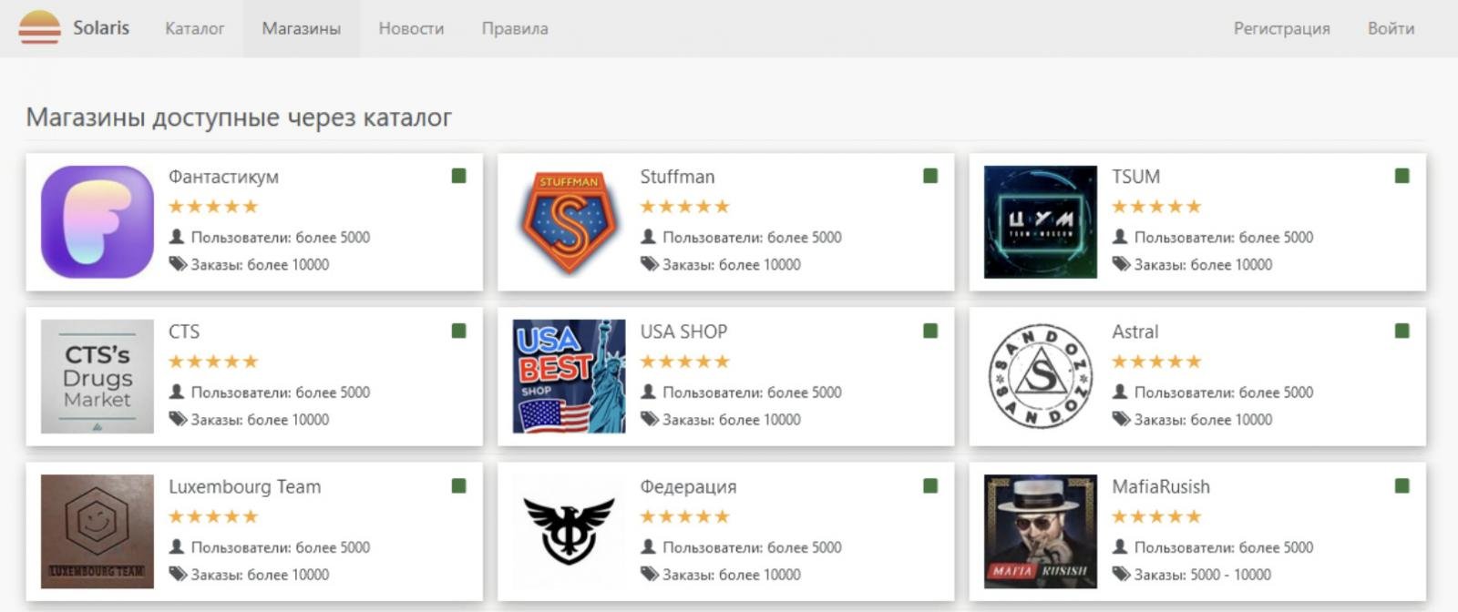Select the USA BEST shop logo
The width and height of the screenshot is (1458, 612).
(x=569, y=376)
